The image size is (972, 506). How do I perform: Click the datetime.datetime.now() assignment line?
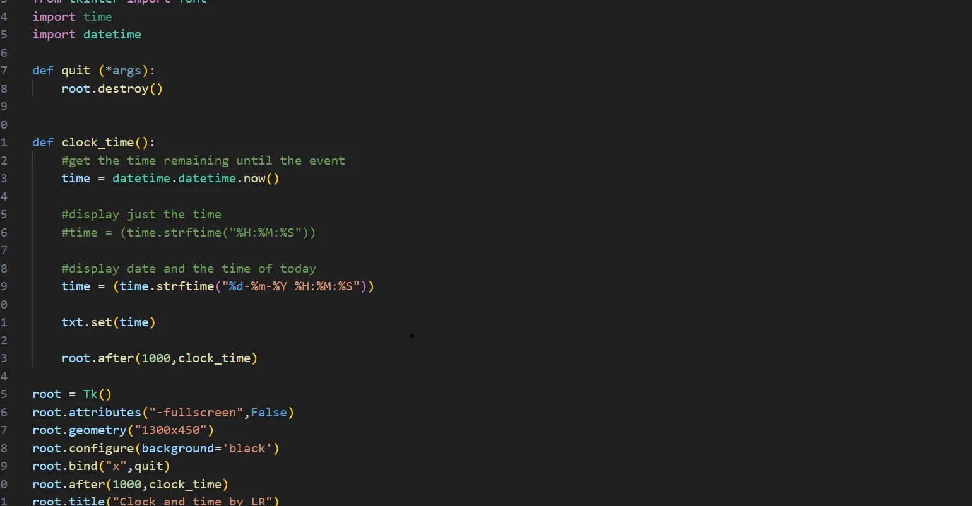click(x=170, y=178)
